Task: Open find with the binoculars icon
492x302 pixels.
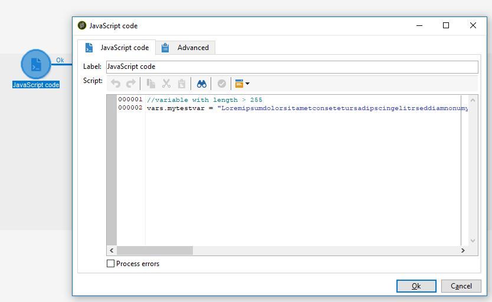Action: click(201, 84)
